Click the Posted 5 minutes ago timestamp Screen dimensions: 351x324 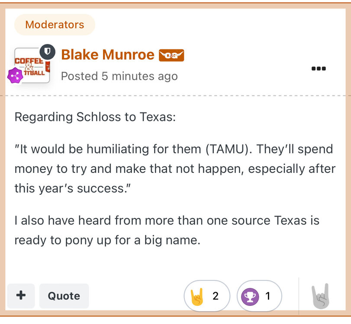[119, 76]
